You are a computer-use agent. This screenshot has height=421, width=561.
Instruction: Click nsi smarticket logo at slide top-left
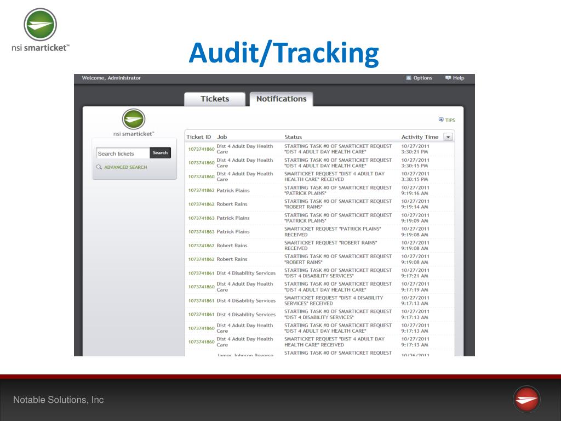41,30
